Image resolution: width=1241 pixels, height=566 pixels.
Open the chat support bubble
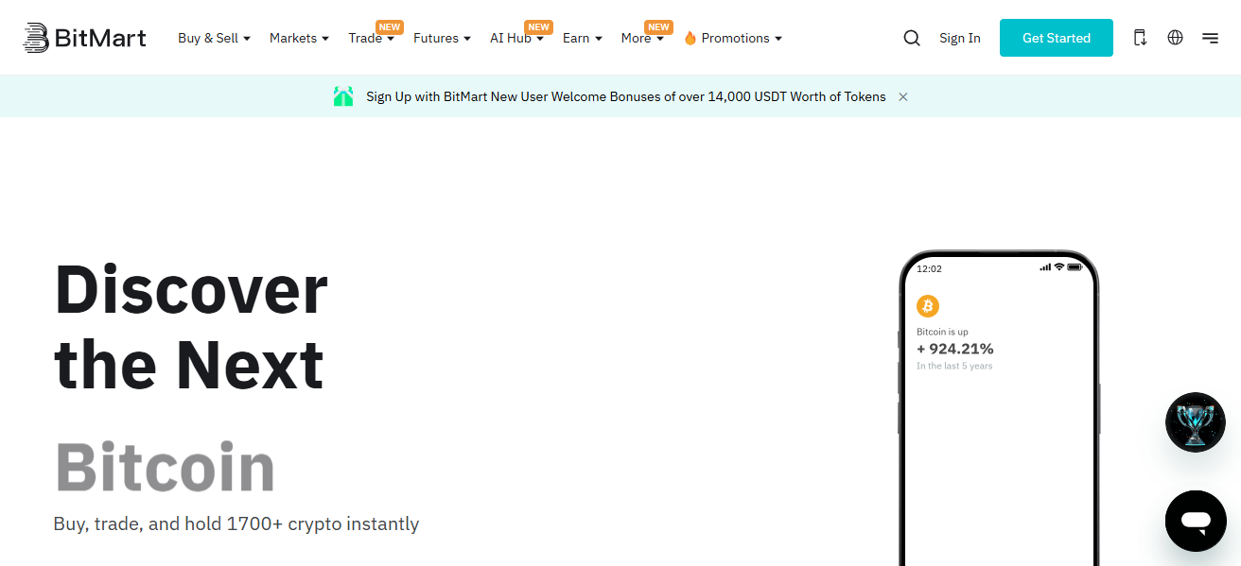[1196, 521]
